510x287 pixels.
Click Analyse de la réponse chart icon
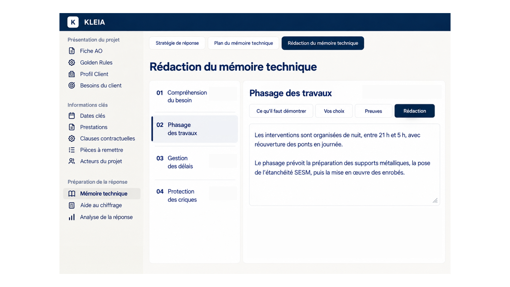coord(72,217)
